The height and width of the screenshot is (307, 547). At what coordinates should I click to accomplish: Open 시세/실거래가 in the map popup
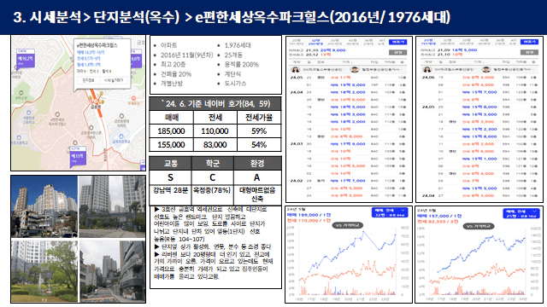[114, 80]
